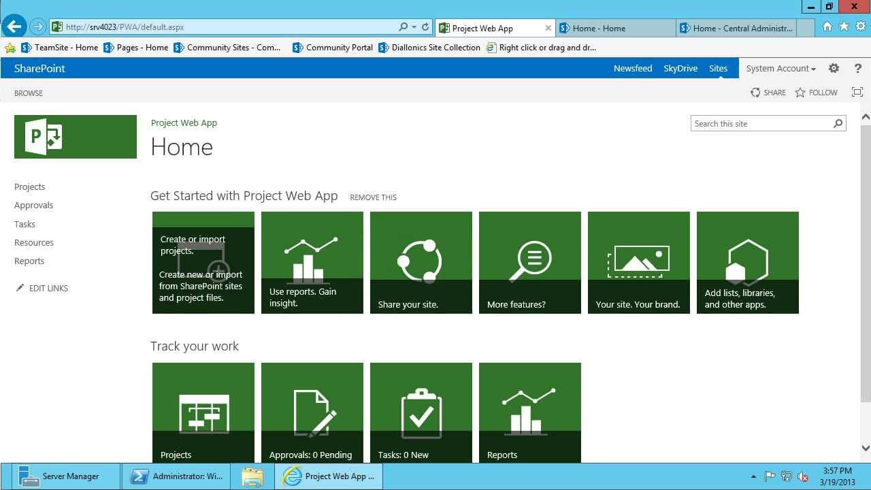Open the BROWSE ribbon tab

(29, 93)
